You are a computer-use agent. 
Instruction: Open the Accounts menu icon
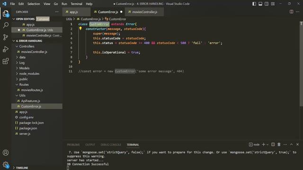coord(6,153)
